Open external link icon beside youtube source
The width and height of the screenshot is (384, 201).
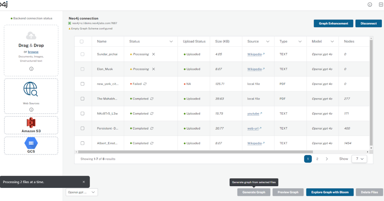pos(261,113)
